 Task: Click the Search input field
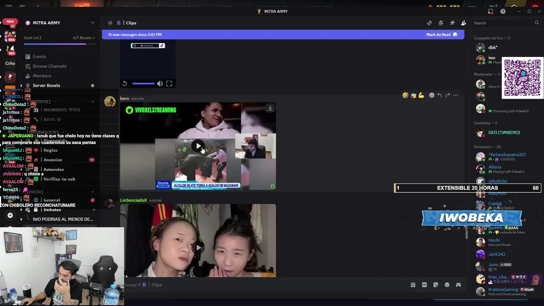click(506, 23)
